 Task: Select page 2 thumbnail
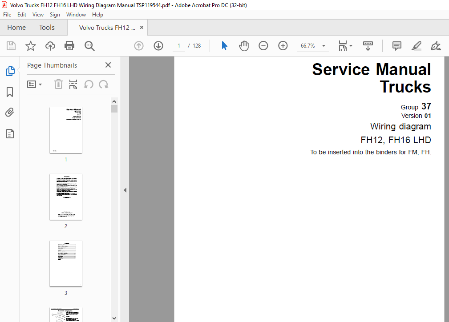65,197
